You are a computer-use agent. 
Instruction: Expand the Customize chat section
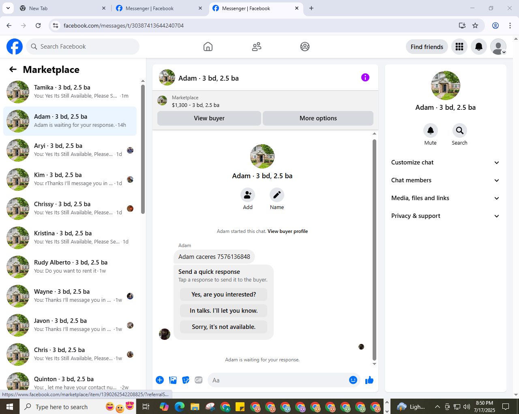[446, 162]
